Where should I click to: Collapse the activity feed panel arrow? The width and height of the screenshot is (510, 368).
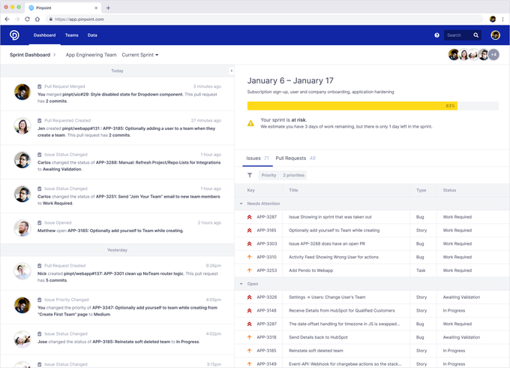pyautogui.click(x=231, y=71)
